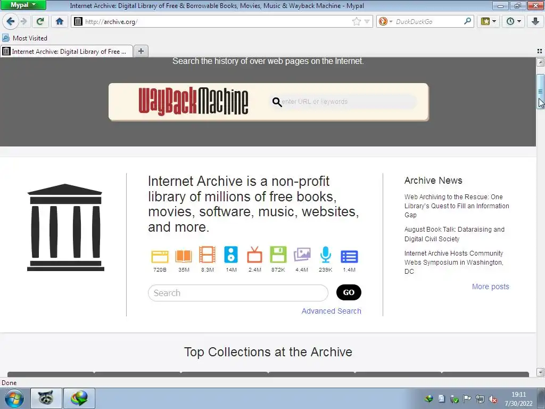Image resolution: width=545 pixels, height=409 pixels.
Task: Open the DuckDuckGo search engine dropdown
Action: click(385, 21)
